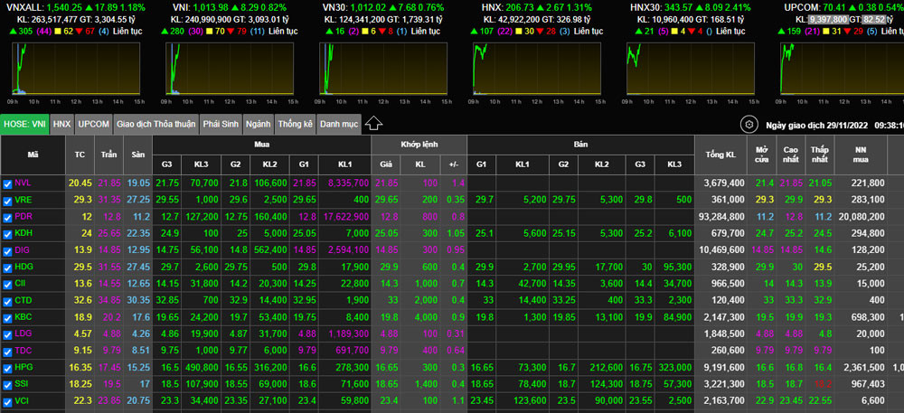The width and height of the screenshot is (904, 413).
Task: Show the Thống kê tab
Action: tap(295, 124)
